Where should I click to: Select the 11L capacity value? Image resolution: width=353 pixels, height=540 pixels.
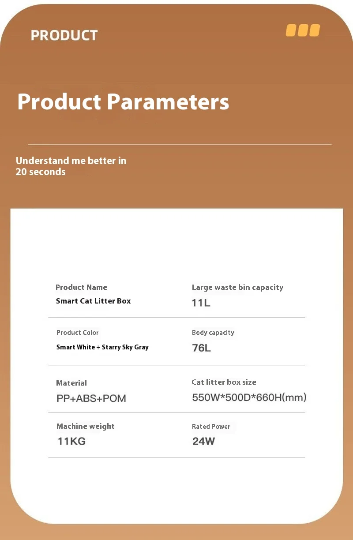point(201,303)
